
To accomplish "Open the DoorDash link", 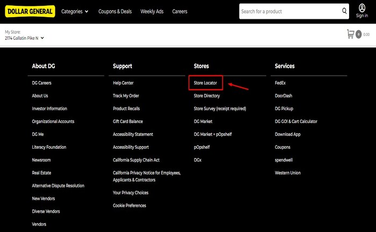I will tap(284, 96).
